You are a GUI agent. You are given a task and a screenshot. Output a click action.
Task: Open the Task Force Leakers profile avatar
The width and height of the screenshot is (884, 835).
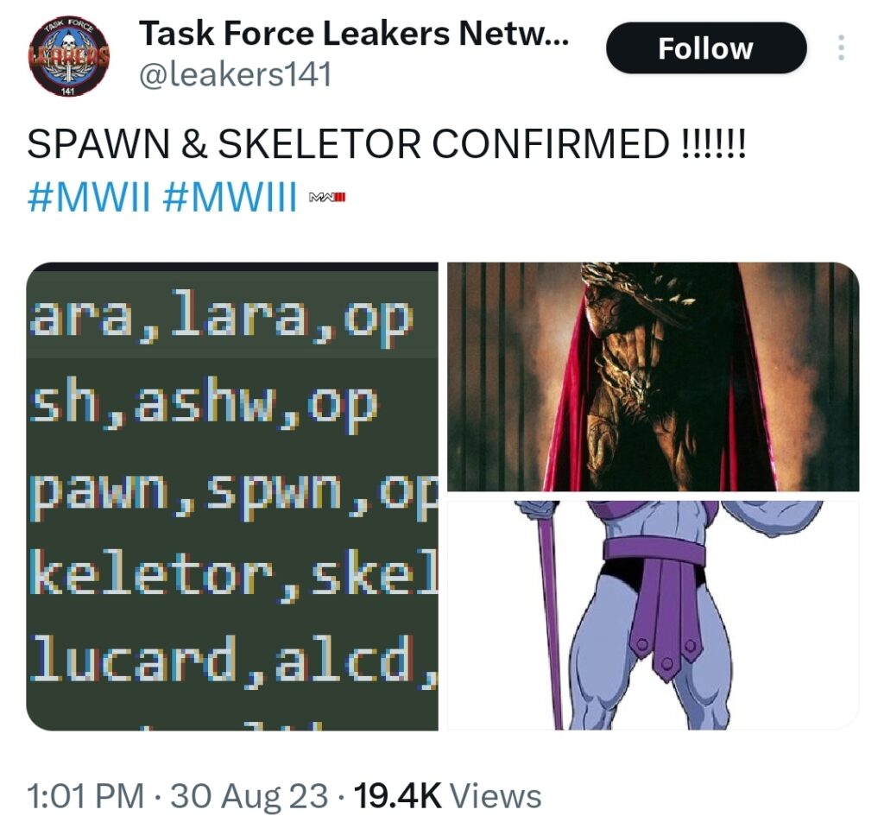coord(69,55)
